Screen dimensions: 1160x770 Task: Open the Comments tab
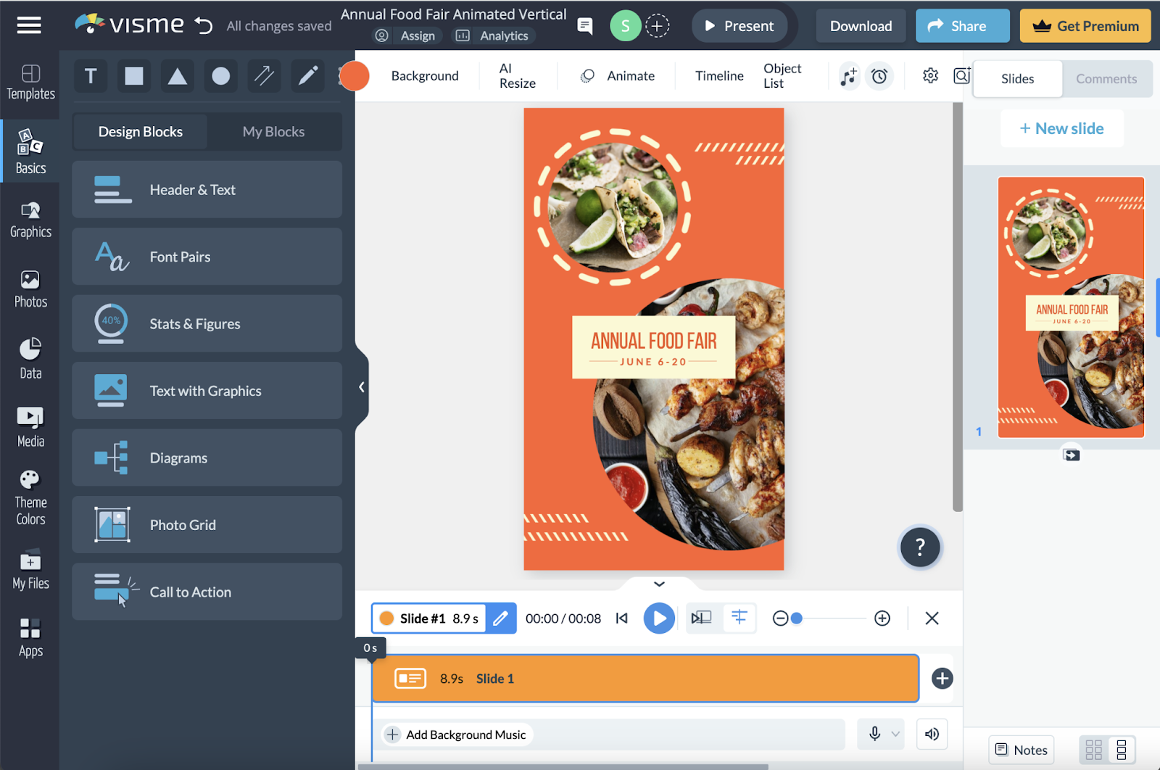[1106, 78]
